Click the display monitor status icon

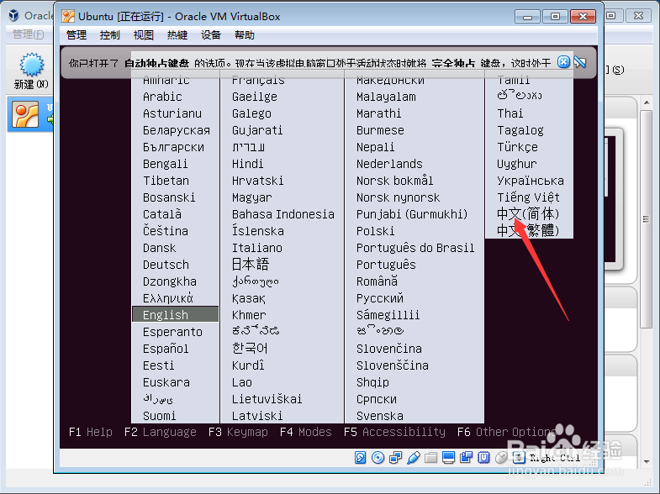point(449,457)
